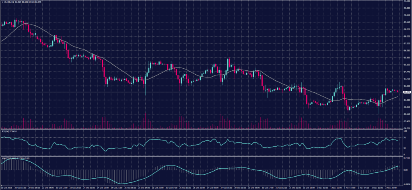
Task: Click the divider between price chart and RSI
Action: [201, 129]
